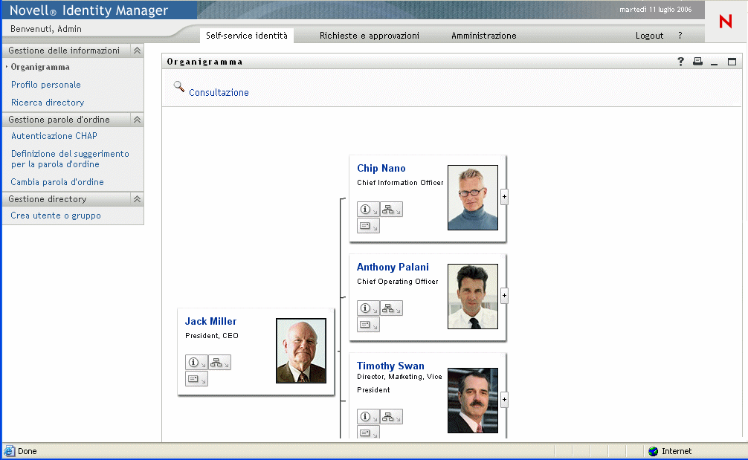Click the info icon on Timothy Swan's card
This screenshot has width=748, height=460.
point(368,417)
